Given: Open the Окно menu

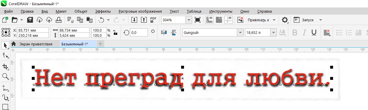Looking at the screenshot, I should pyautogui.click(x=245, y=11).
